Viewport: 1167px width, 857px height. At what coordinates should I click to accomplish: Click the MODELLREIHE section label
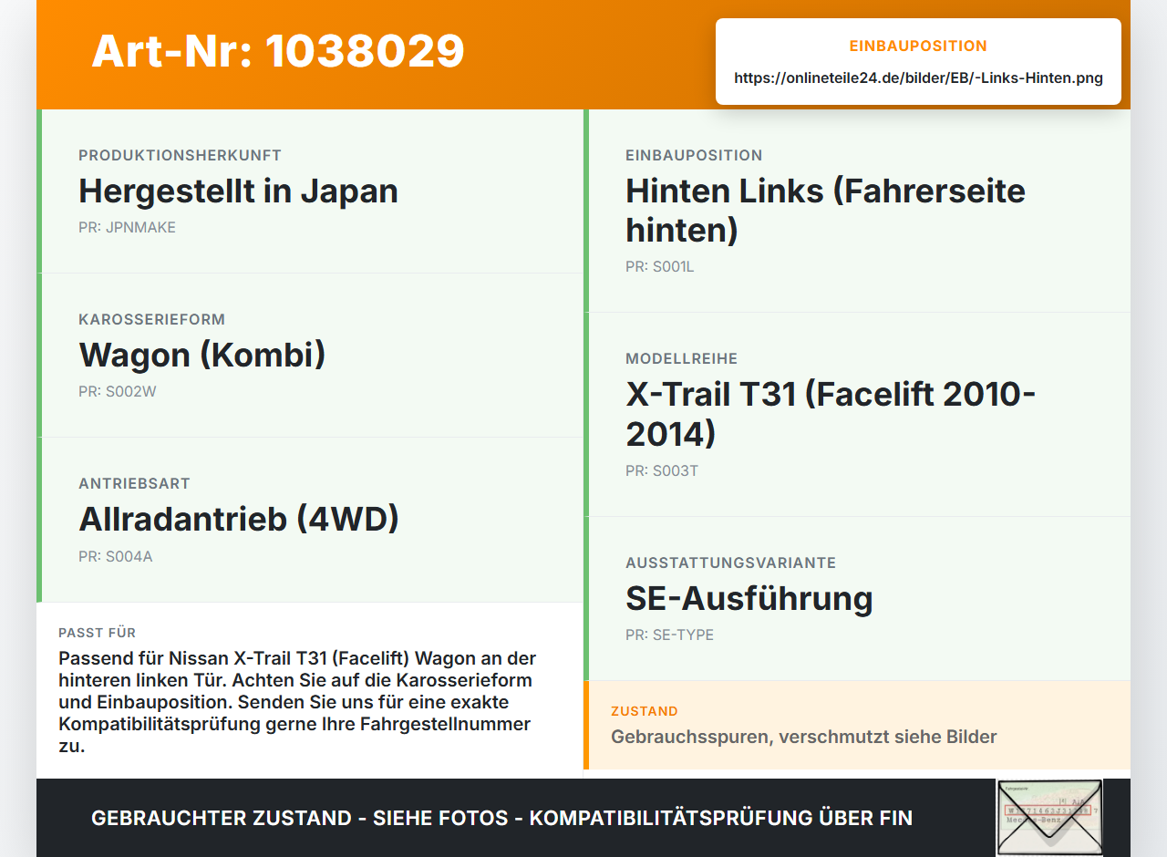click(681, 358)
